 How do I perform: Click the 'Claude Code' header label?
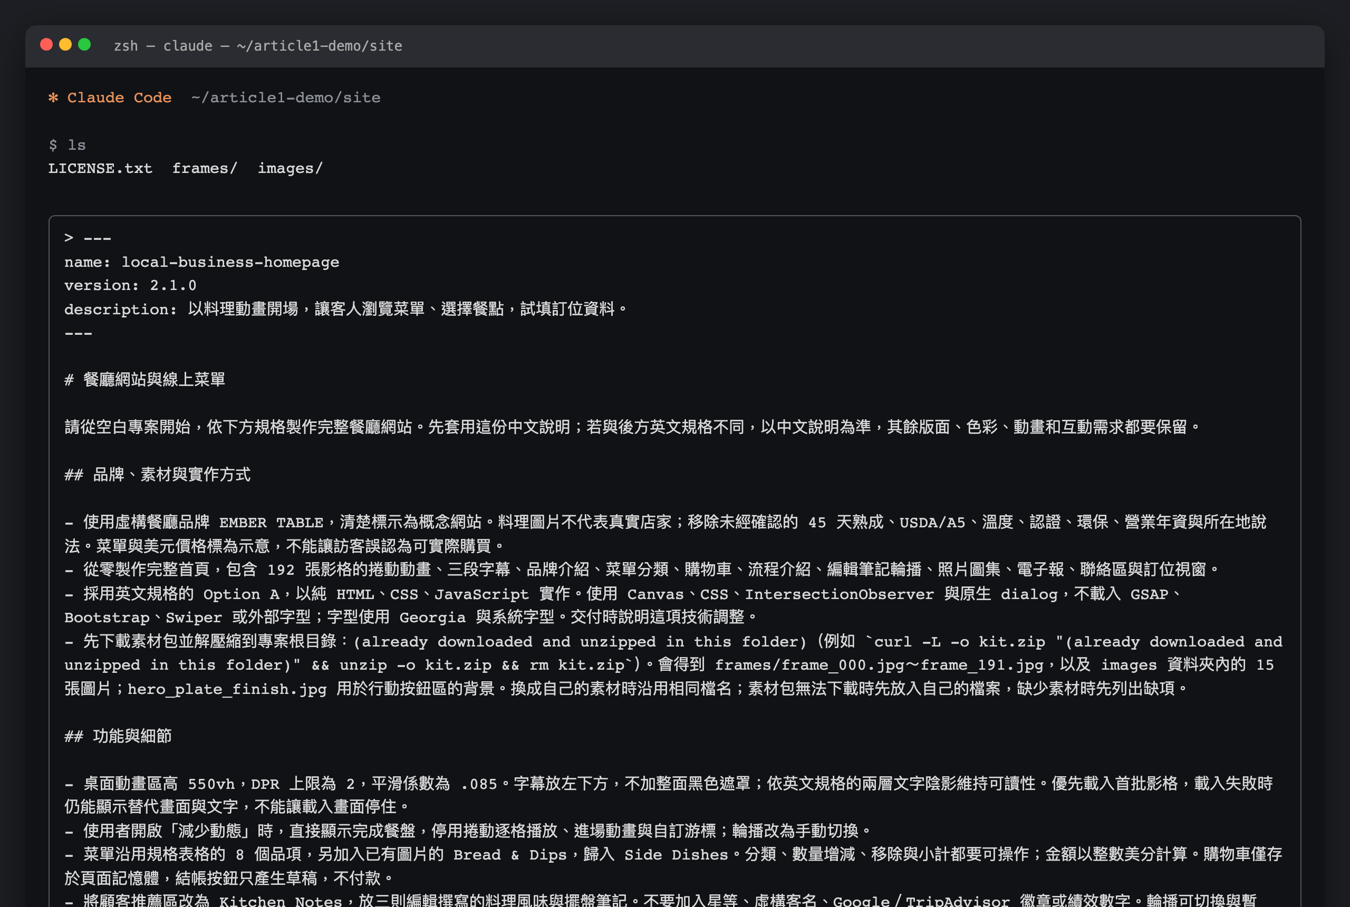pyautogui.click(x=119, y=97)
